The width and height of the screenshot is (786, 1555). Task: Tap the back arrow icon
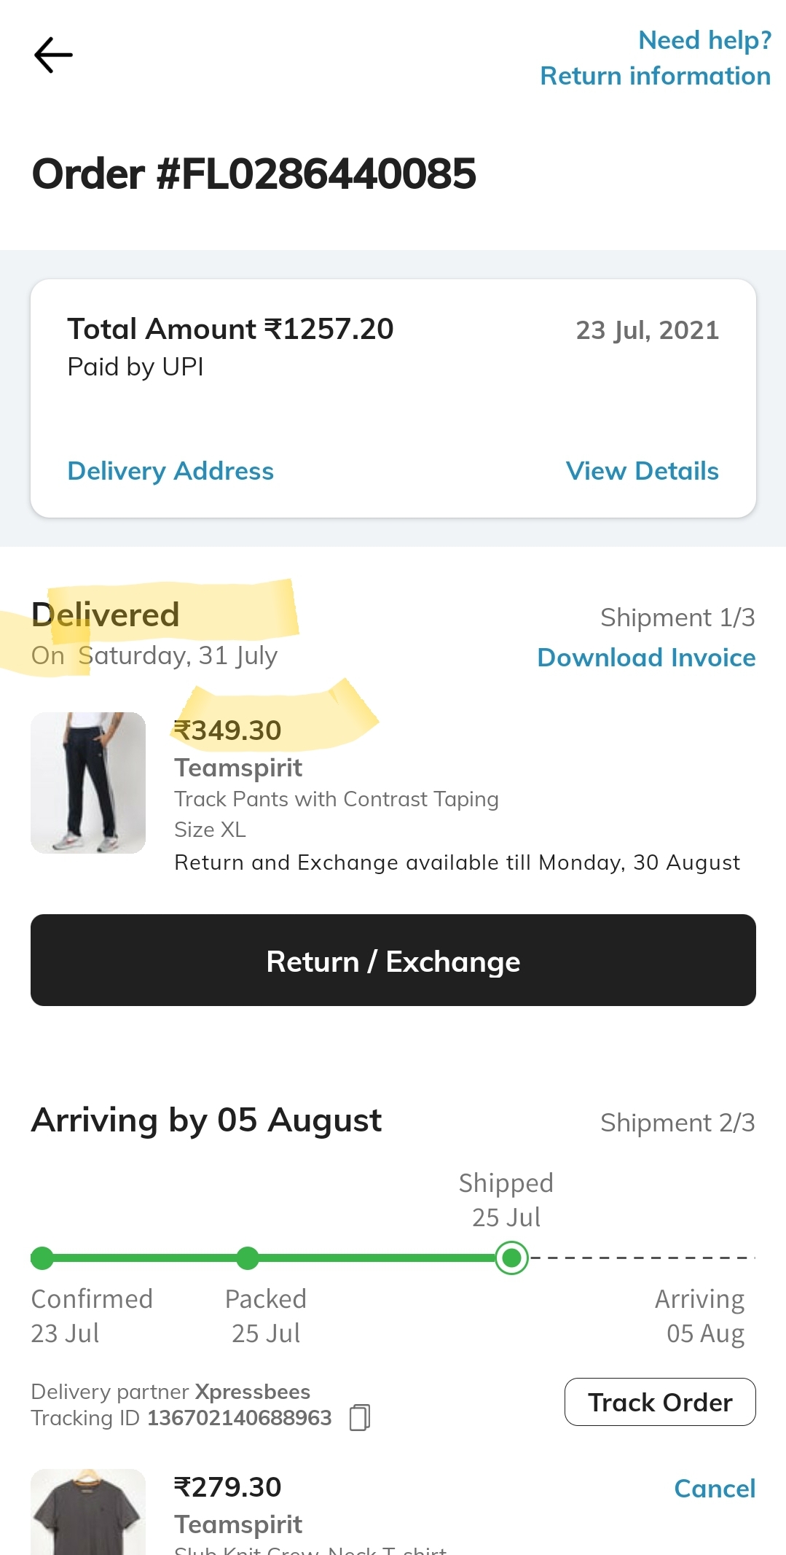pyautogui.click(x=53, y=55)
